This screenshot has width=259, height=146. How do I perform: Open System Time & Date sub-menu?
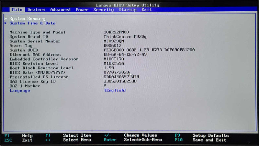[x=32, y=23]
